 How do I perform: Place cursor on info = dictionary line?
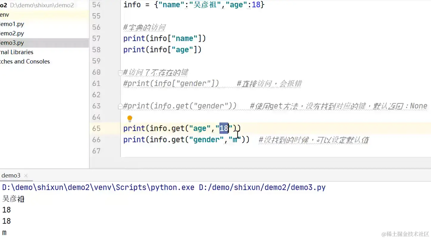tap(194, 5)
